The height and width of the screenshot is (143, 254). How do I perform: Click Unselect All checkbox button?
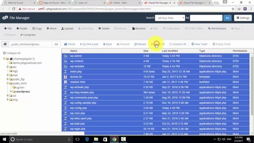click(x=178, y=44)
